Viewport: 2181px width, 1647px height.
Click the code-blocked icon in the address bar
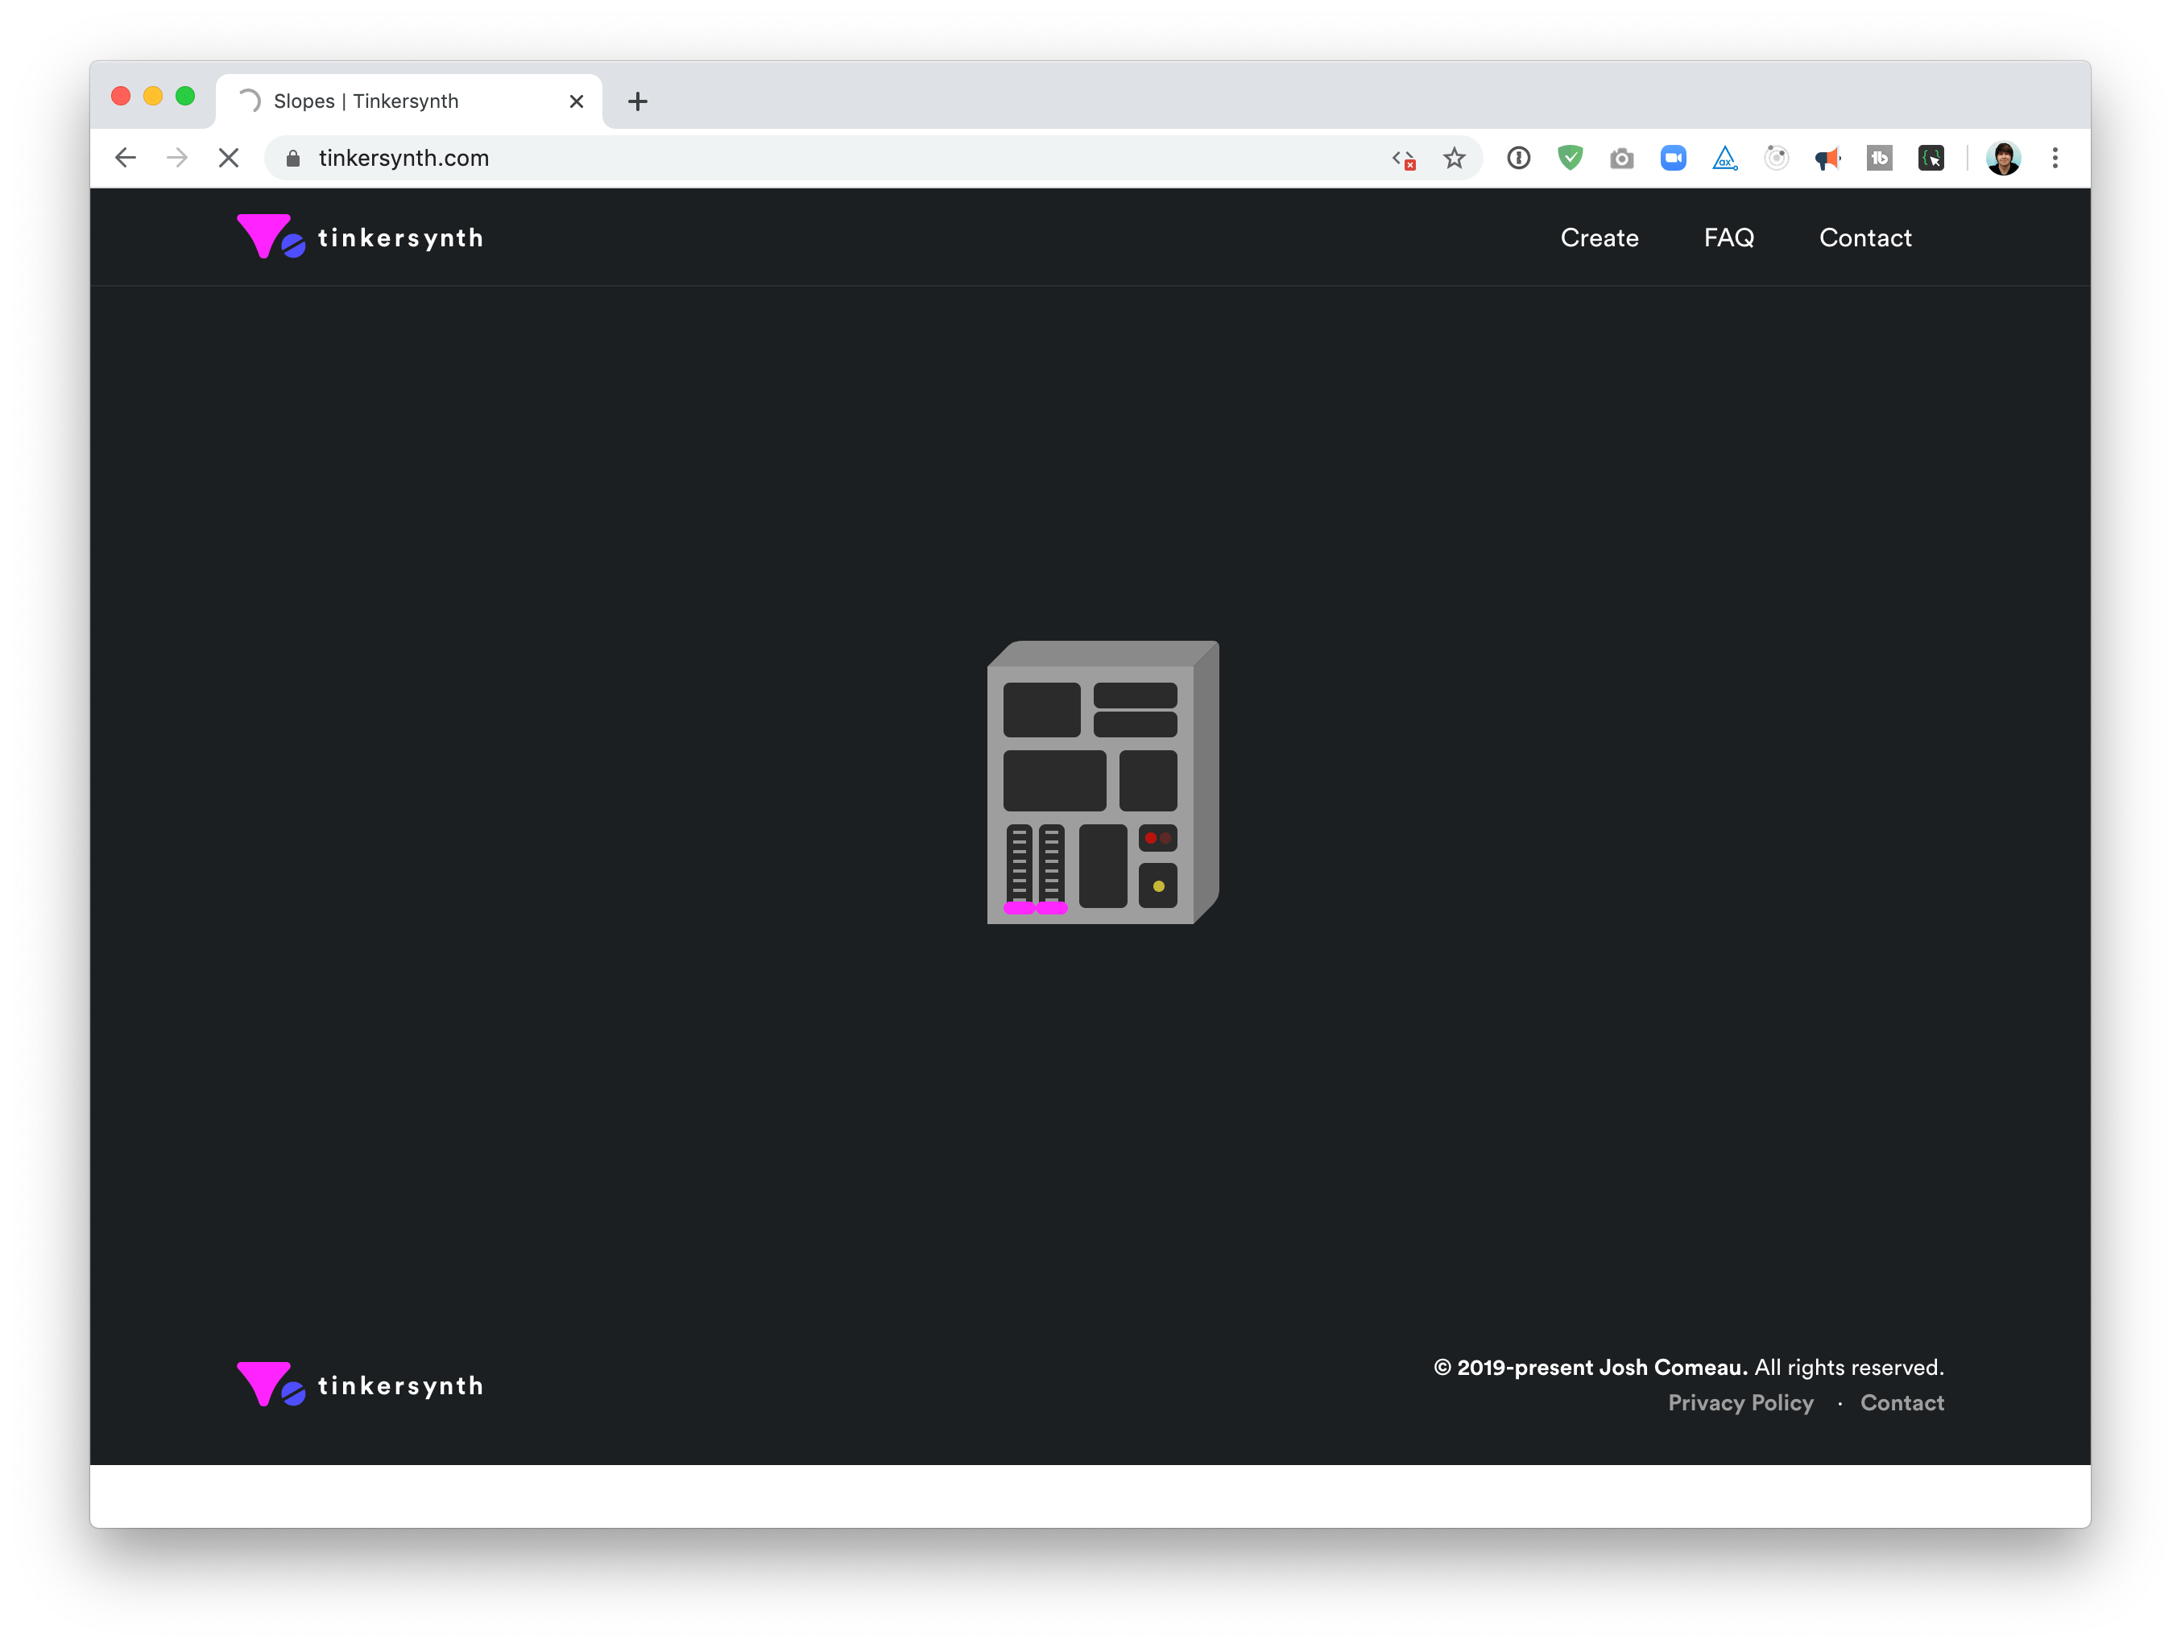[x=1404, y=159]
